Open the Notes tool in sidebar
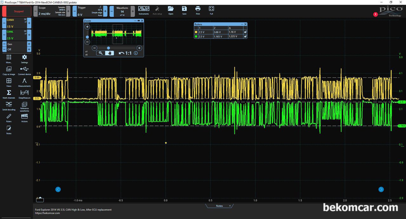Viewport: 406px width, 219px height. (x=9, y=130)
